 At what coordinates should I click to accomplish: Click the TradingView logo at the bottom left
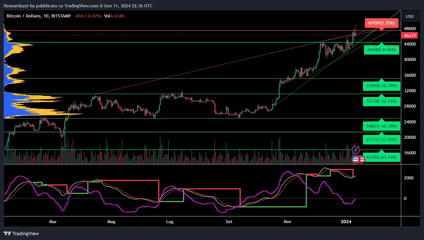[7, 234]
